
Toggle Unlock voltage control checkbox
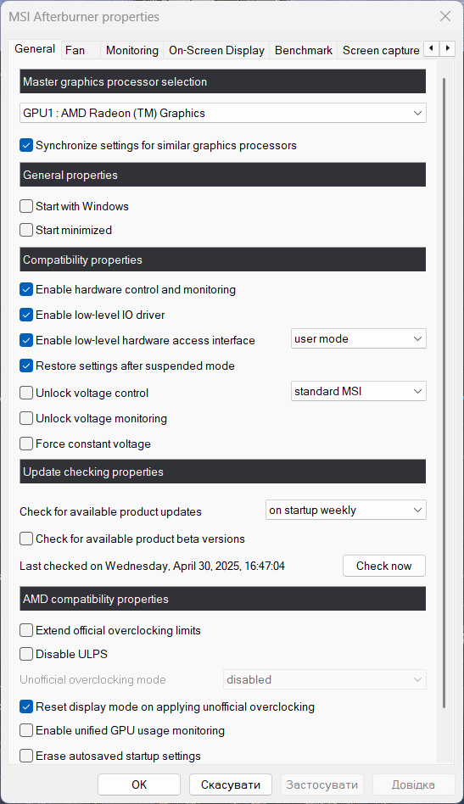(26, 393)
